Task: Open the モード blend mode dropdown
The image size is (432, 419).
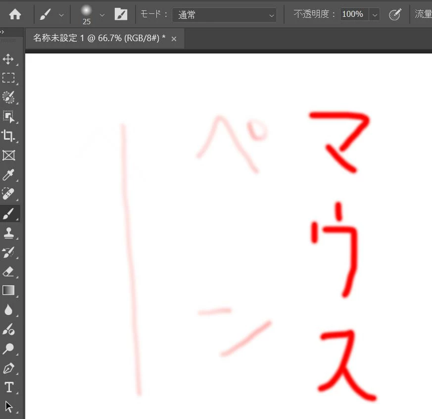Action: pyautogui.click(x=224, y=15)
